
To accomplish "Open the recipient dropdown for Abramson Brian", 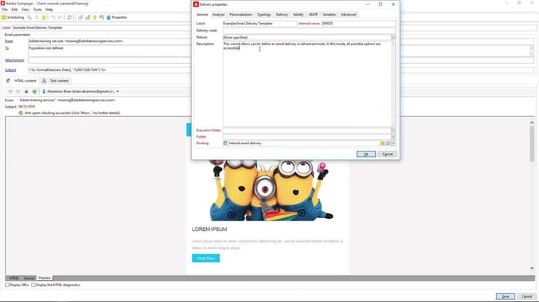I will pos(118,92).
